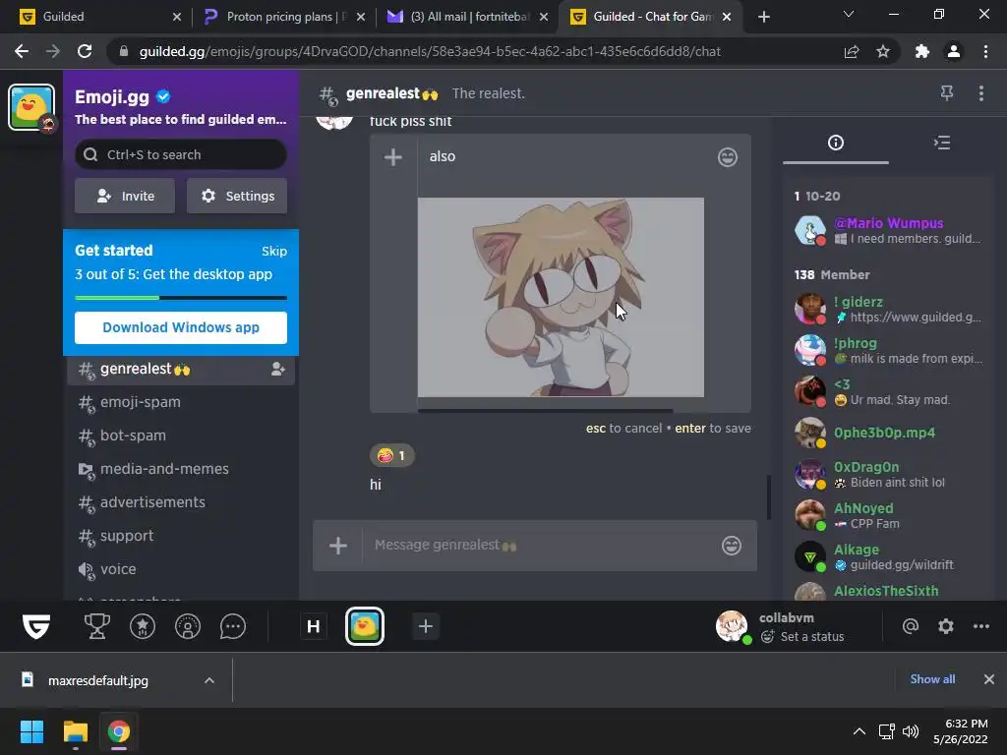Open the support channel
This screenshot has width=1007, height=755.
tap(181, 536)
